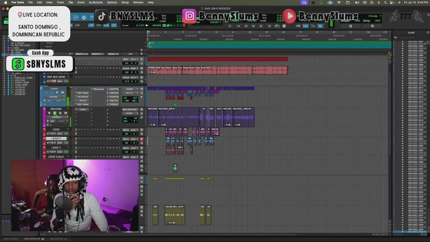
Task: Click the INSERTS A-E column header
Action: click(81, 54)
